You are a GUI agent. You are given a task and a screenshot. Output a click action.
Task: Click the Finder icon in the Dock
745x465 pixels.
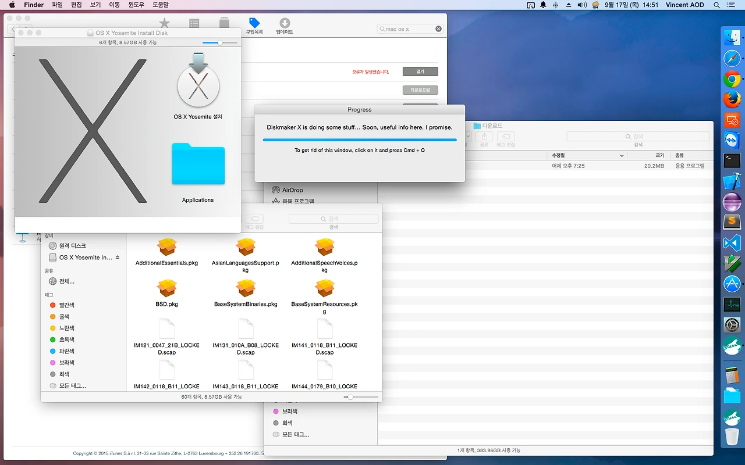click(732, 38)
